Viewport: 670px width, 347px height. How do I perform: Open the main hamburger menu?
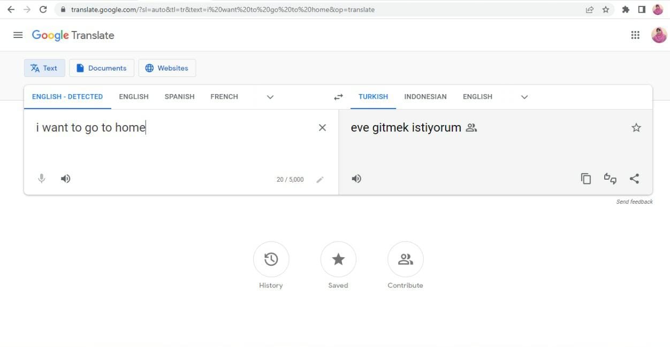pos(18,35)
